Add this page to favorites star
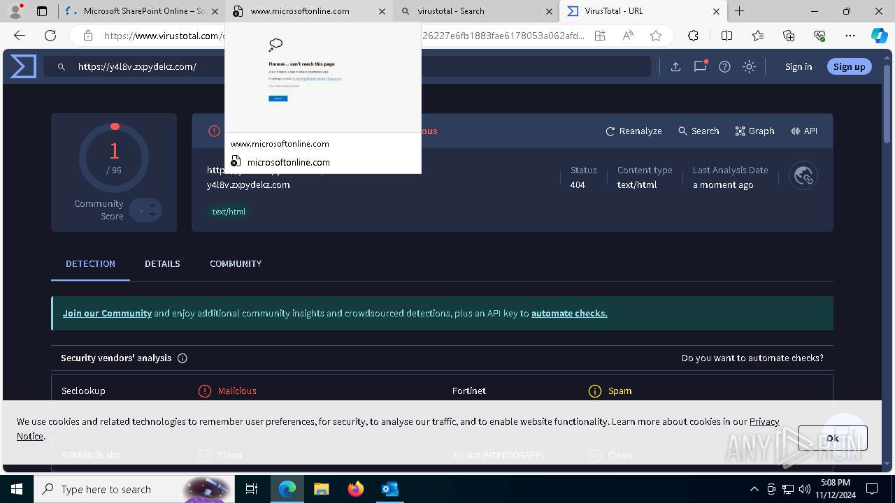This screenshot has width=895, height=503. pyautogui.click(x=655, y=36)
